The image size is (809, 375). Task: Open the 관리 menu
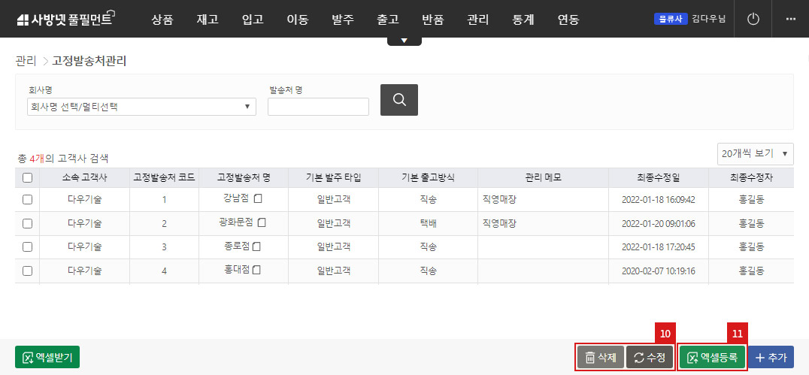tap(477, 20)
